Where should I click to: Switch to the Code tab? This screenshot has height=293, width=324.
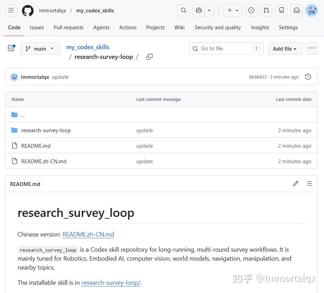14,28
